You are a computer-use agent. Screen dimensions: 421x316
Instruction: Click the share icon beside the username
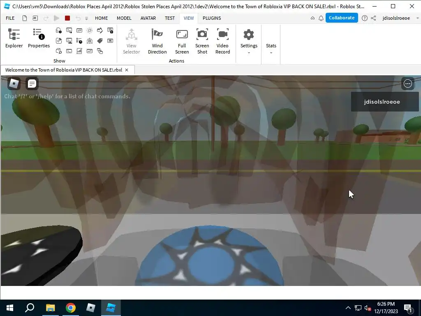pyautogui.click(x=373, y=18)
